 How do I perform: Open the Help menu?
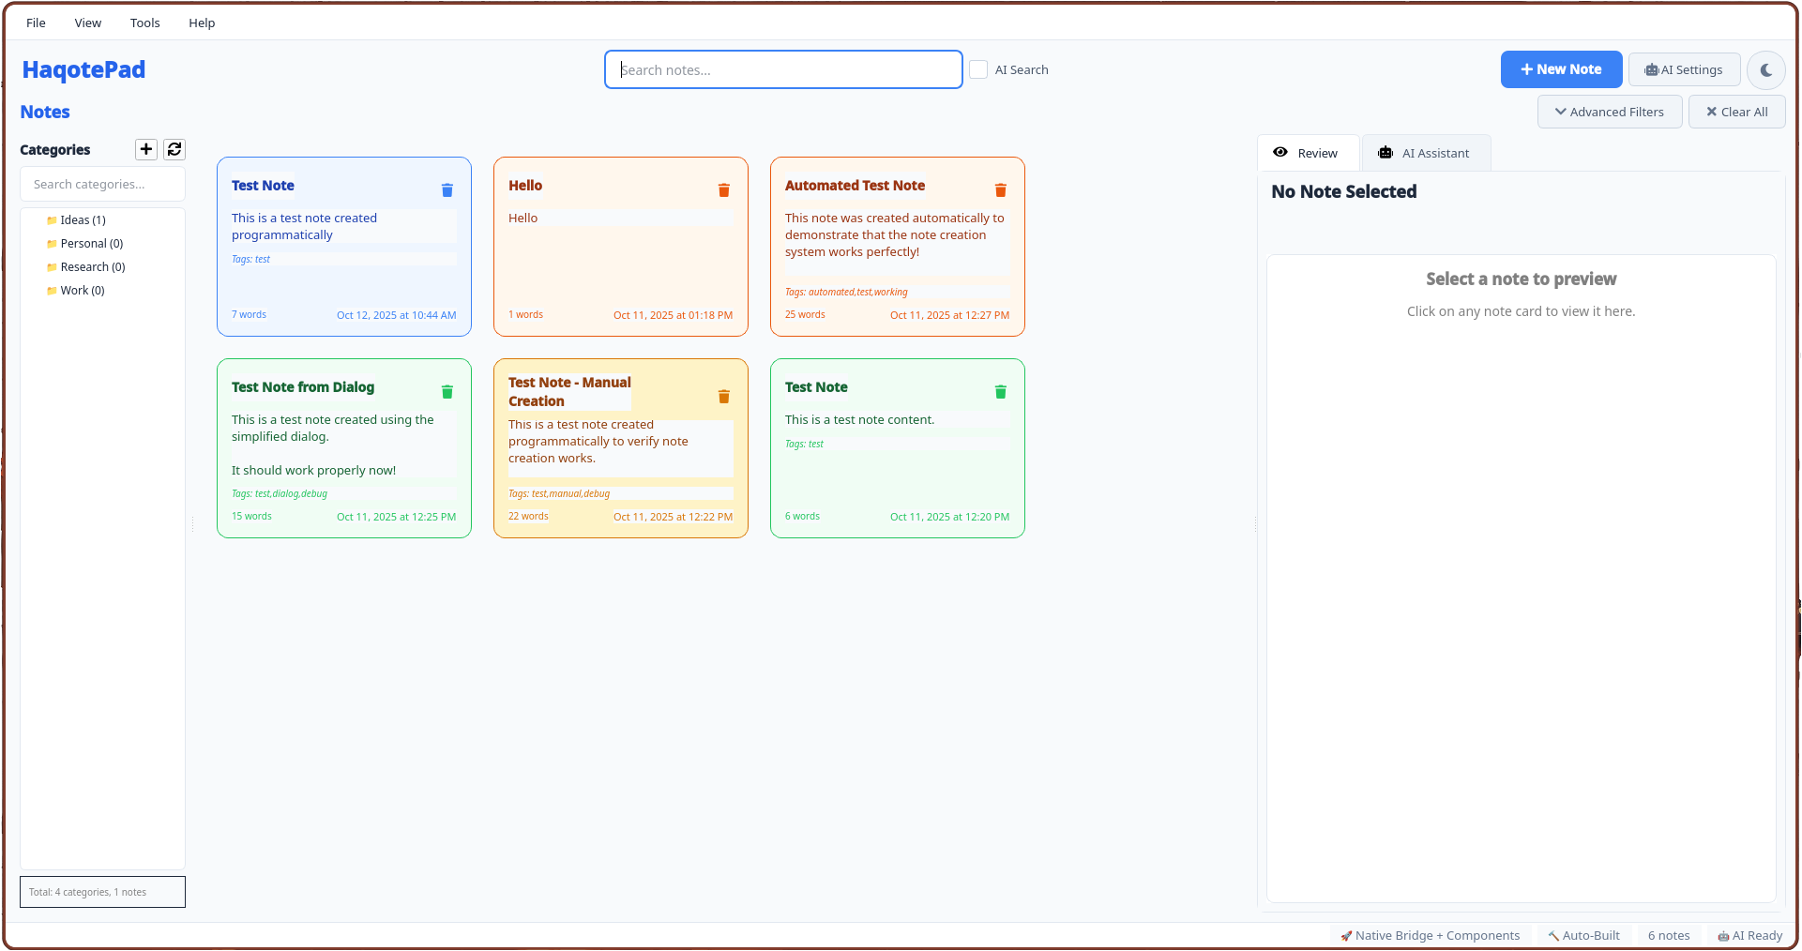click(201, 23)
